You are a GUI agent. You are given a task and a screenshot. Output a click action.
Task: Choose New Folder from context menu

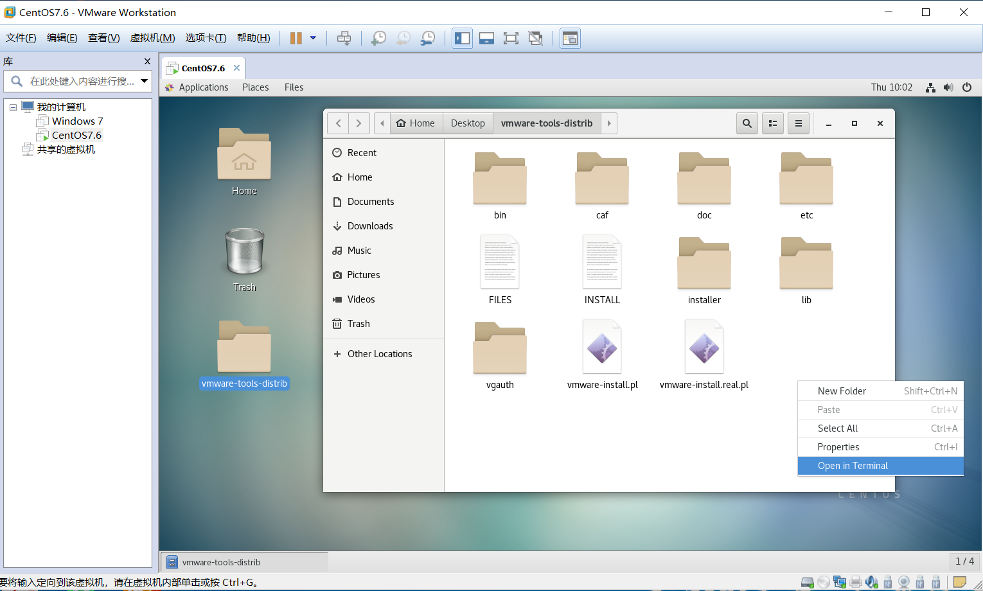(x=880, y=391)
